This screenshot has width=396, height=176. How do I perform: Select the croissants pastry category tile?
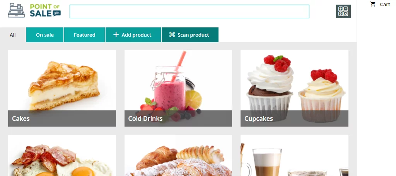click(178, 156)
